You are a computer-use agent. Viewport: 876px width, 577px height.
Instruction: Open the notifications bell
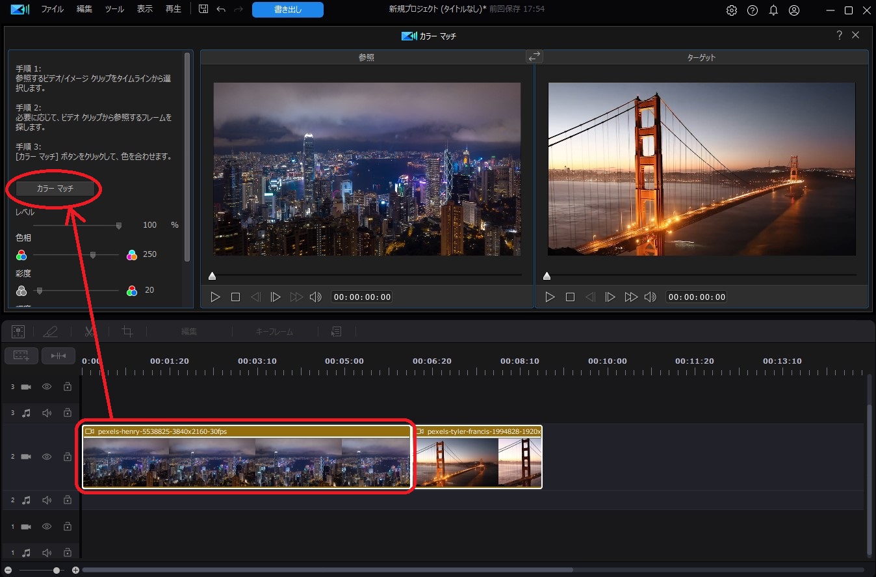point(773,10)
